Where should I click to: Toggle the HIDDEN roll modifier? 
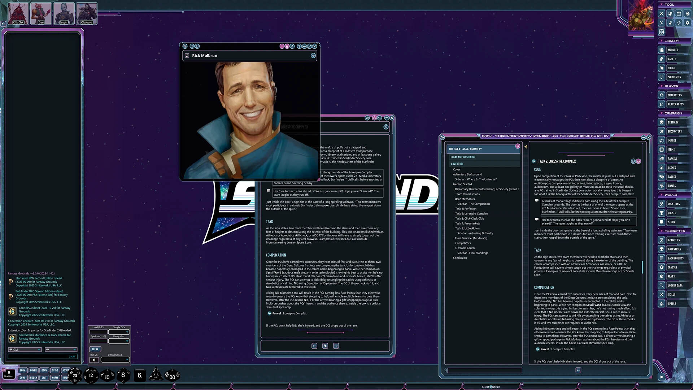tap(33, 377)
